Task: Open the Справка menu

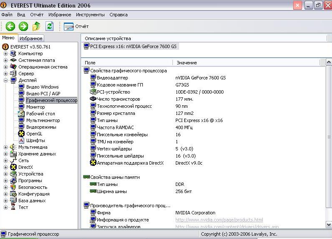Action: (x=118, y=15)
